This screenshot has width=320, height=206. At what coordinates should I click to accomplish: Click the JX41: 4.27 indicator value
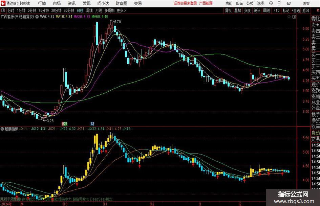coord(113,129)
